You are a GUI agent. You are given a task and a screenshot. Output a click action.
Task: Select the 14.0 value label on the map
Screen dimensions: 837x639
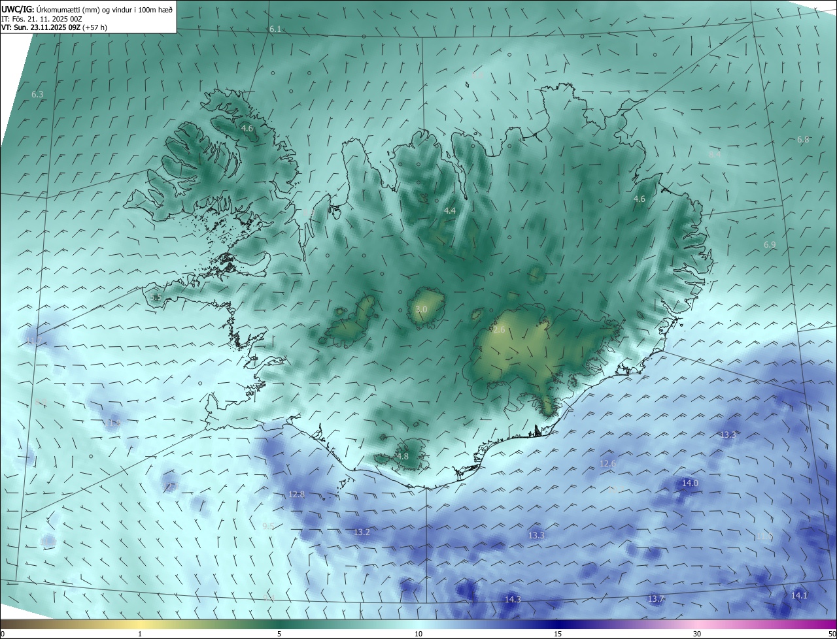coord(690,483)
